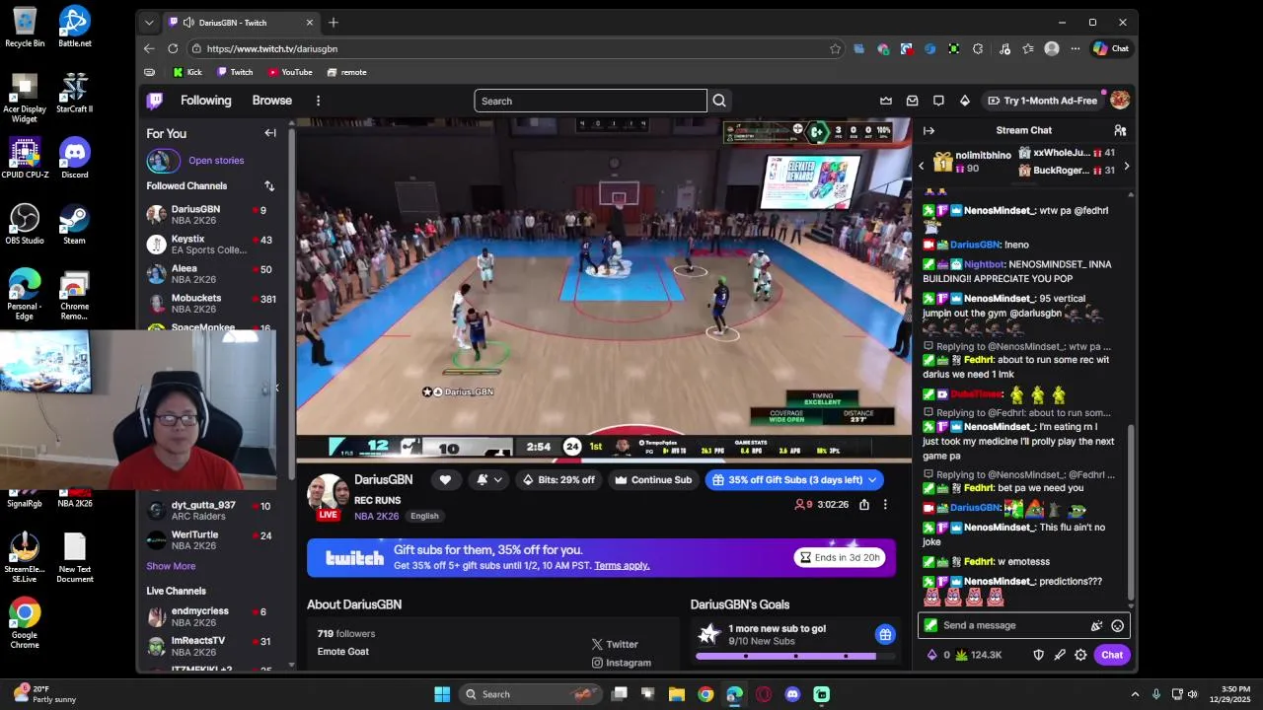Open NBA 2K26 category link under stream title
Screen dimensions: 1263x710
pos(377,516)
